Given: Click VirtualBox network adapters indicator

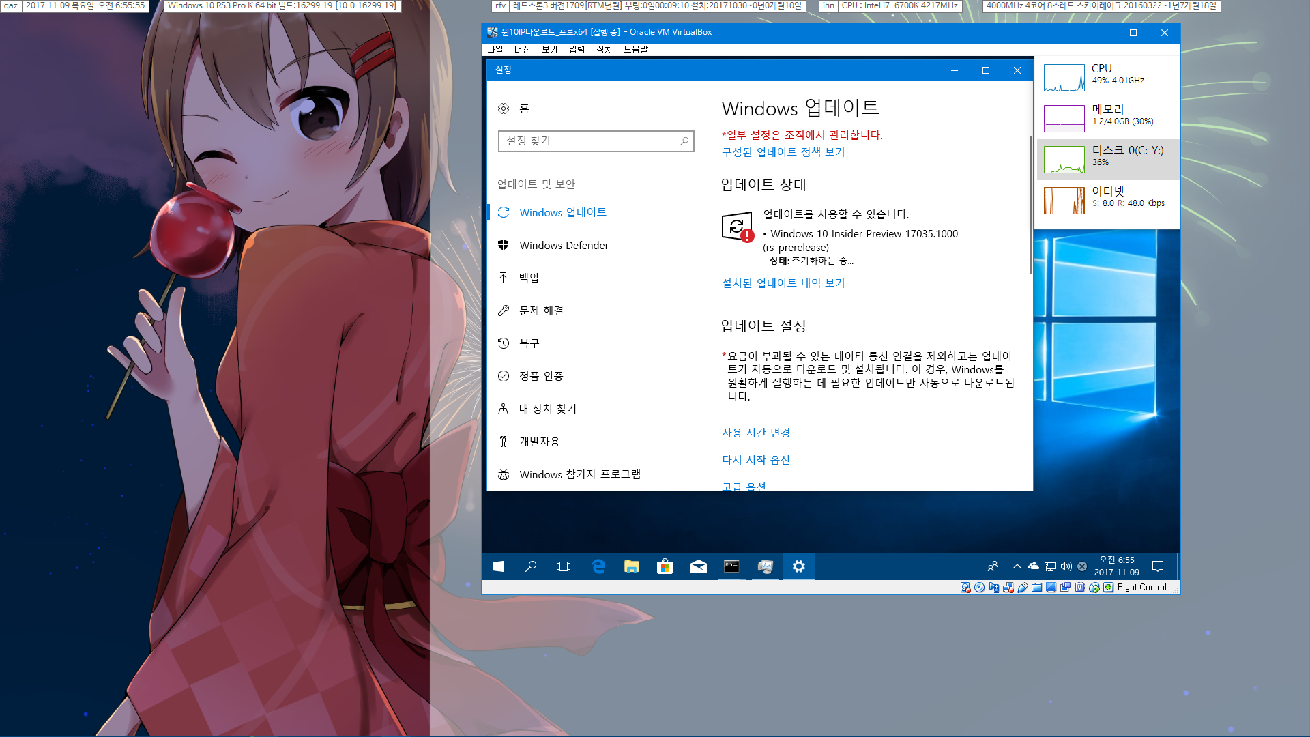Looking at the screenshot, I should [x=1008, y=588].
